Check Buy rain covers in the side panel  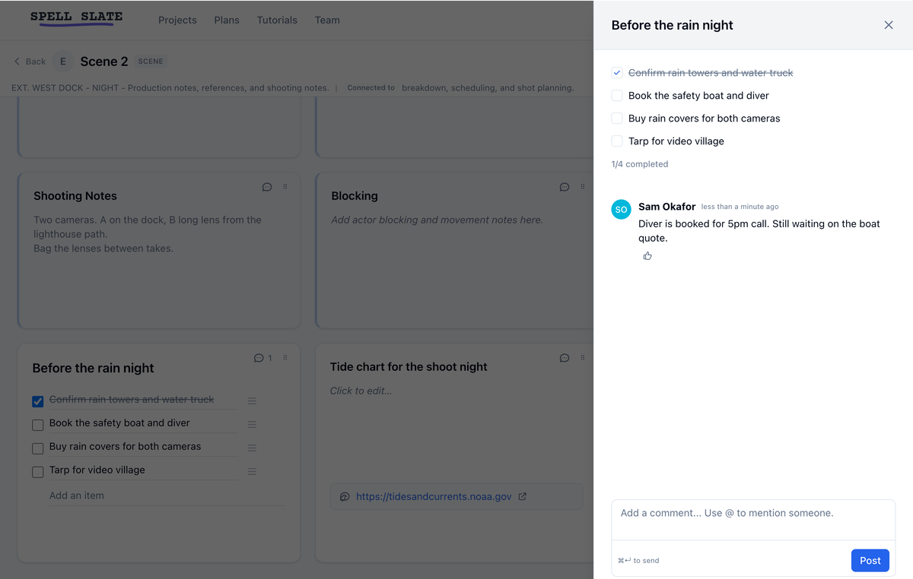(x=617, y=119)
